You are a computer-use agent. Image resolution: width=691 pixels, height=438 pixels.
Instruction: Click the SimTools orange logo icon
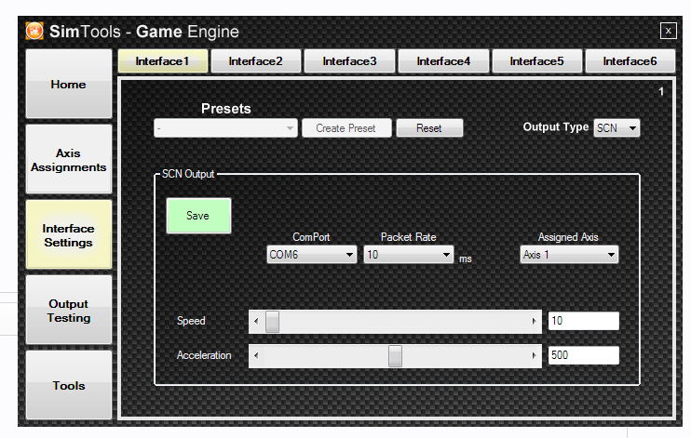[34, 32]
